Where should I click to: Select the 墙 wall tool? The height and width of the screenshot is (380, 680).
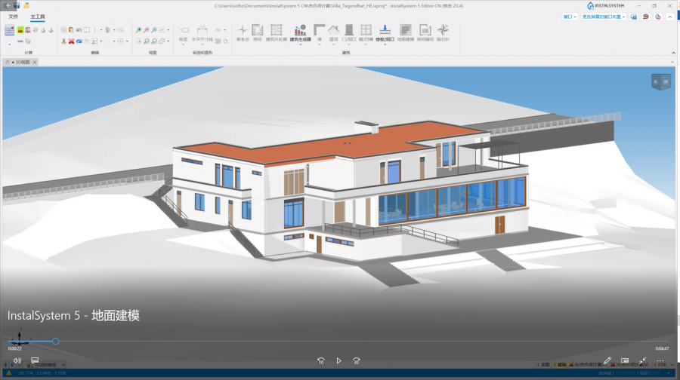pyautogui.click(x=320, y=32)
